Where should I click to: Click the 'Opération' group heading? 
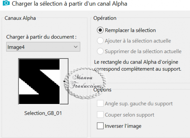tap(105, 18)
